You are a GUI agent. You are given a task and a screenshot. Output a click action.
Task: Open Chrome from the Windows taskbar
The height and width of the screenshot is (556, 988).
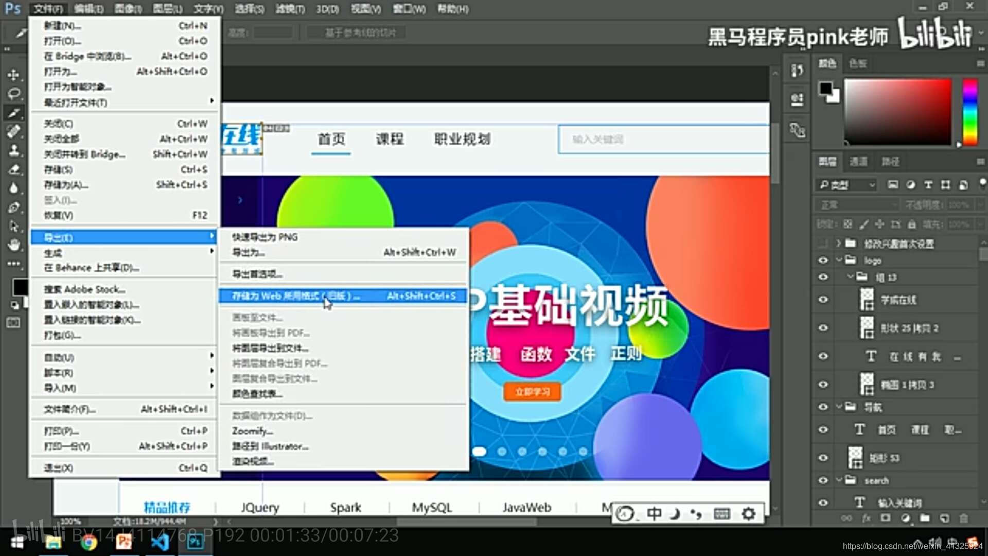click(x=89, y=542)
